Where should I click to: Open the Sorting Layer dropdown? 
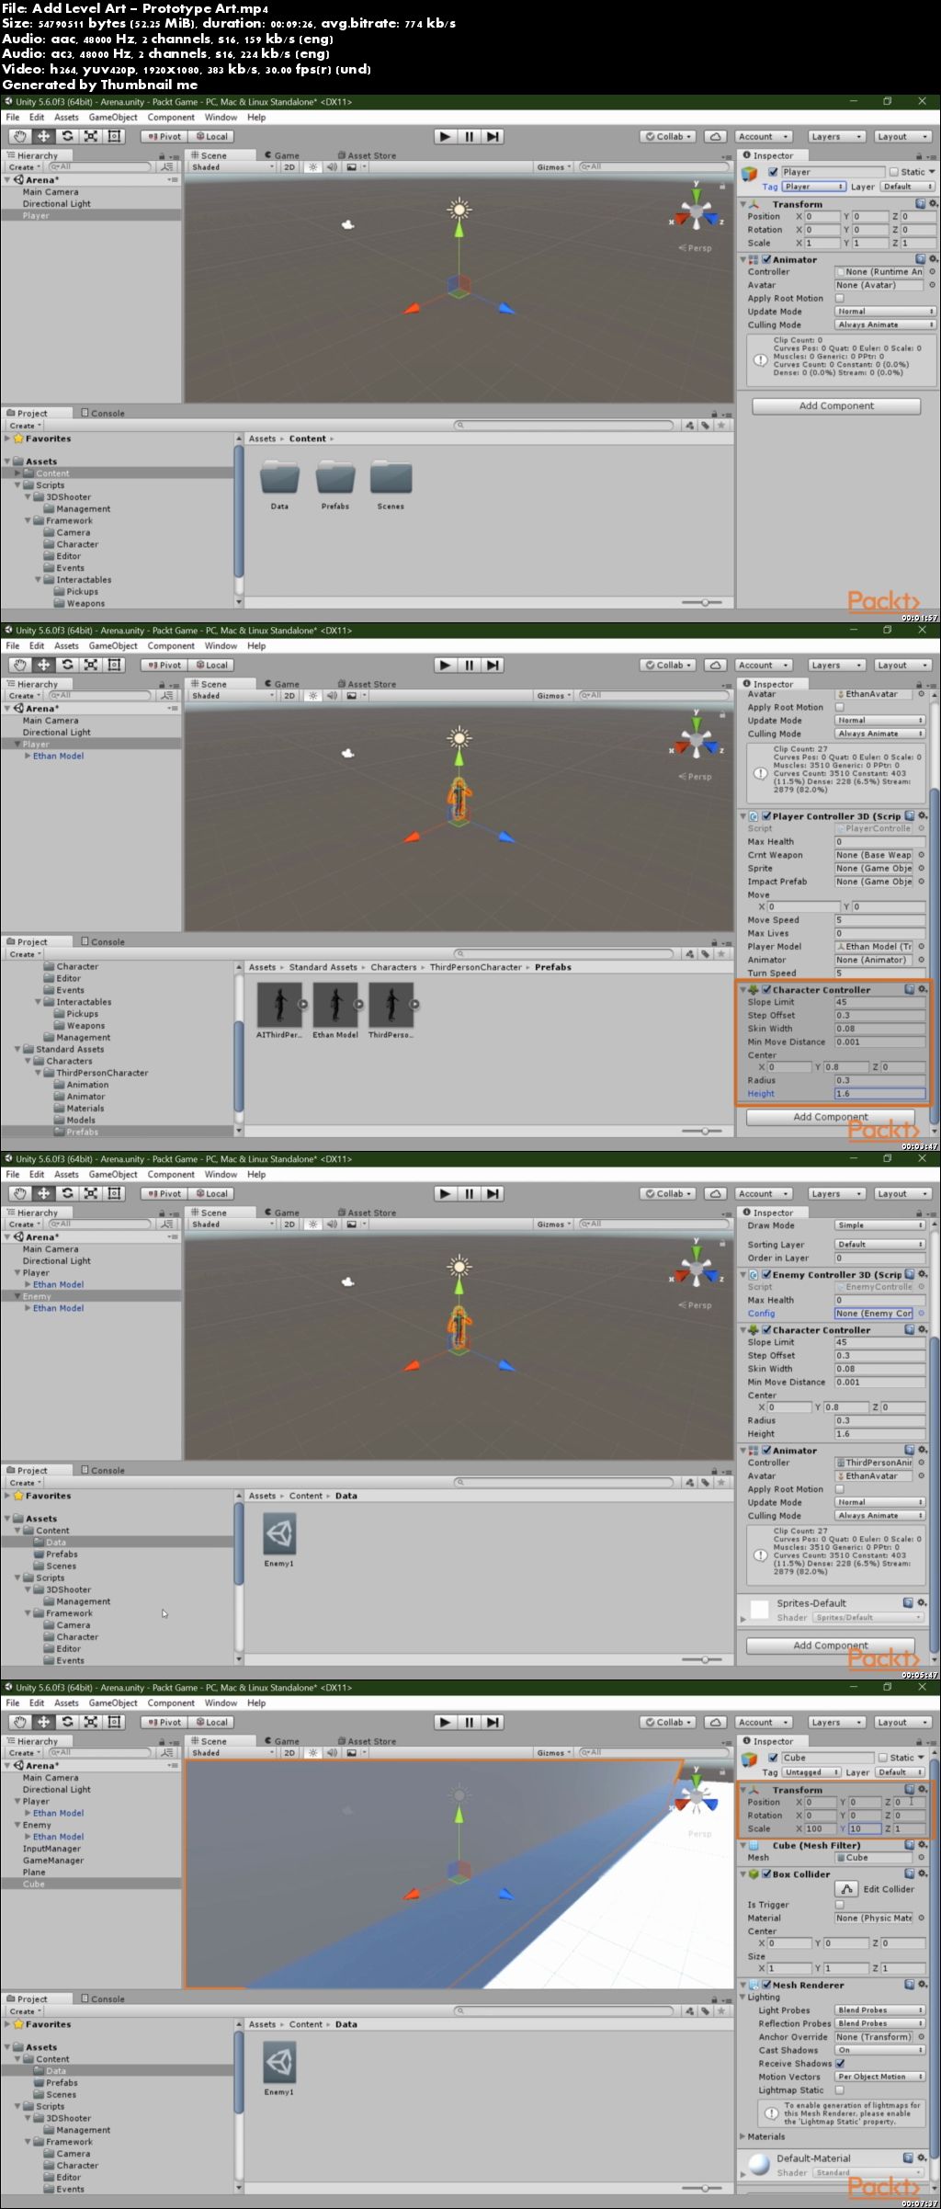tap(879, 1244)
